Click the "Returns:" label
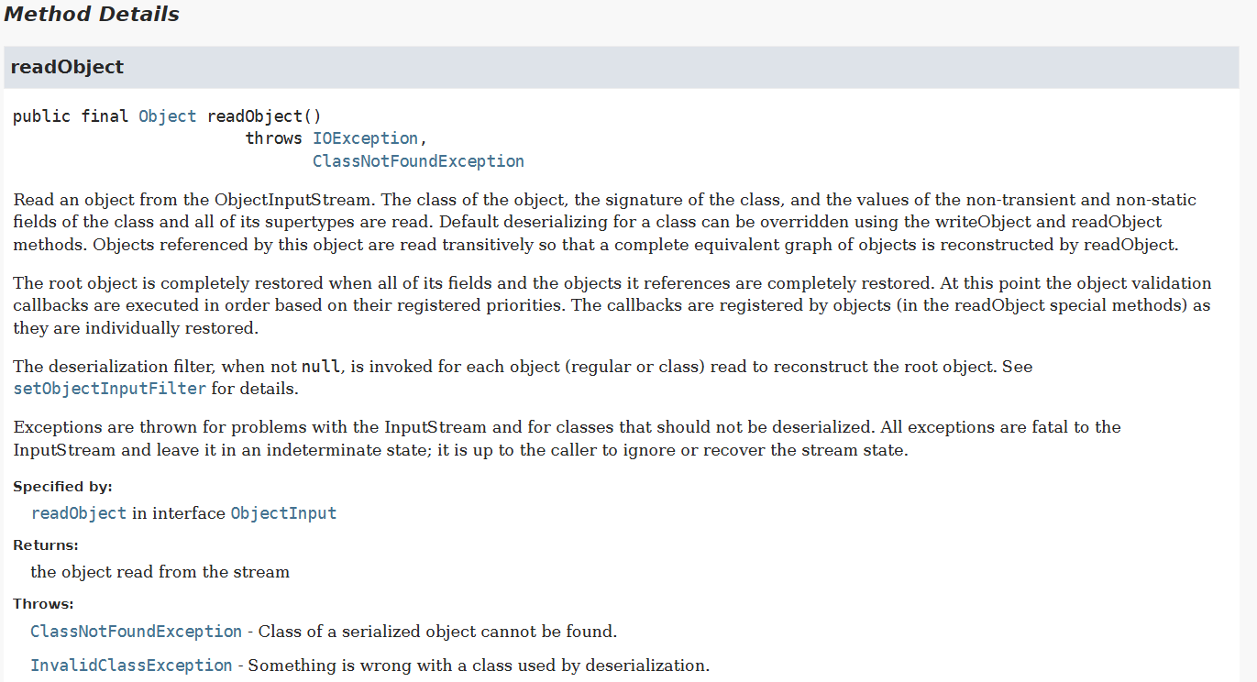Viewport: 1257px width, 682px height. point(46,545)
